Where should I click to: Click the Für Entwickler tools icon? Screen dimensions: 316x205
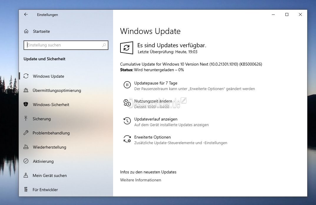tap(26, 189)
